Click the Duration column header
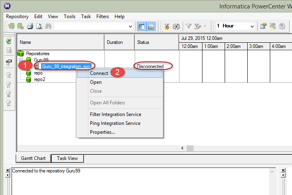292x195 pixels. [115, 42]
